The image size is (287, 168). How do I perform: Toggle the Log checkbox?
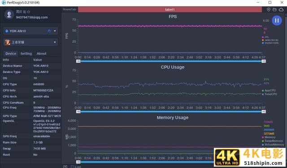[x=72, y=167]
